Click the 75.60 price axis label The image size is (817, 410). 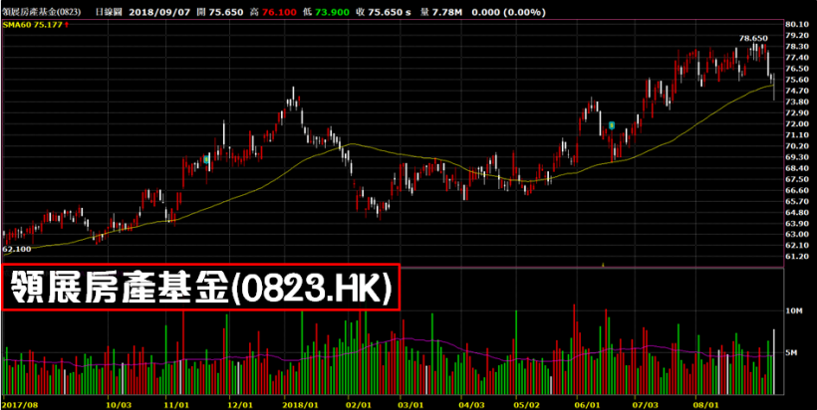797,80
